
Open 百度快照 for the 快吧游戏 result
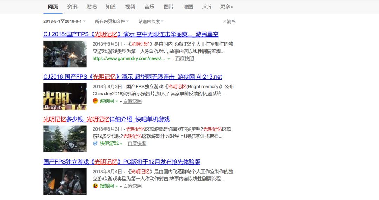click(137, 144)
